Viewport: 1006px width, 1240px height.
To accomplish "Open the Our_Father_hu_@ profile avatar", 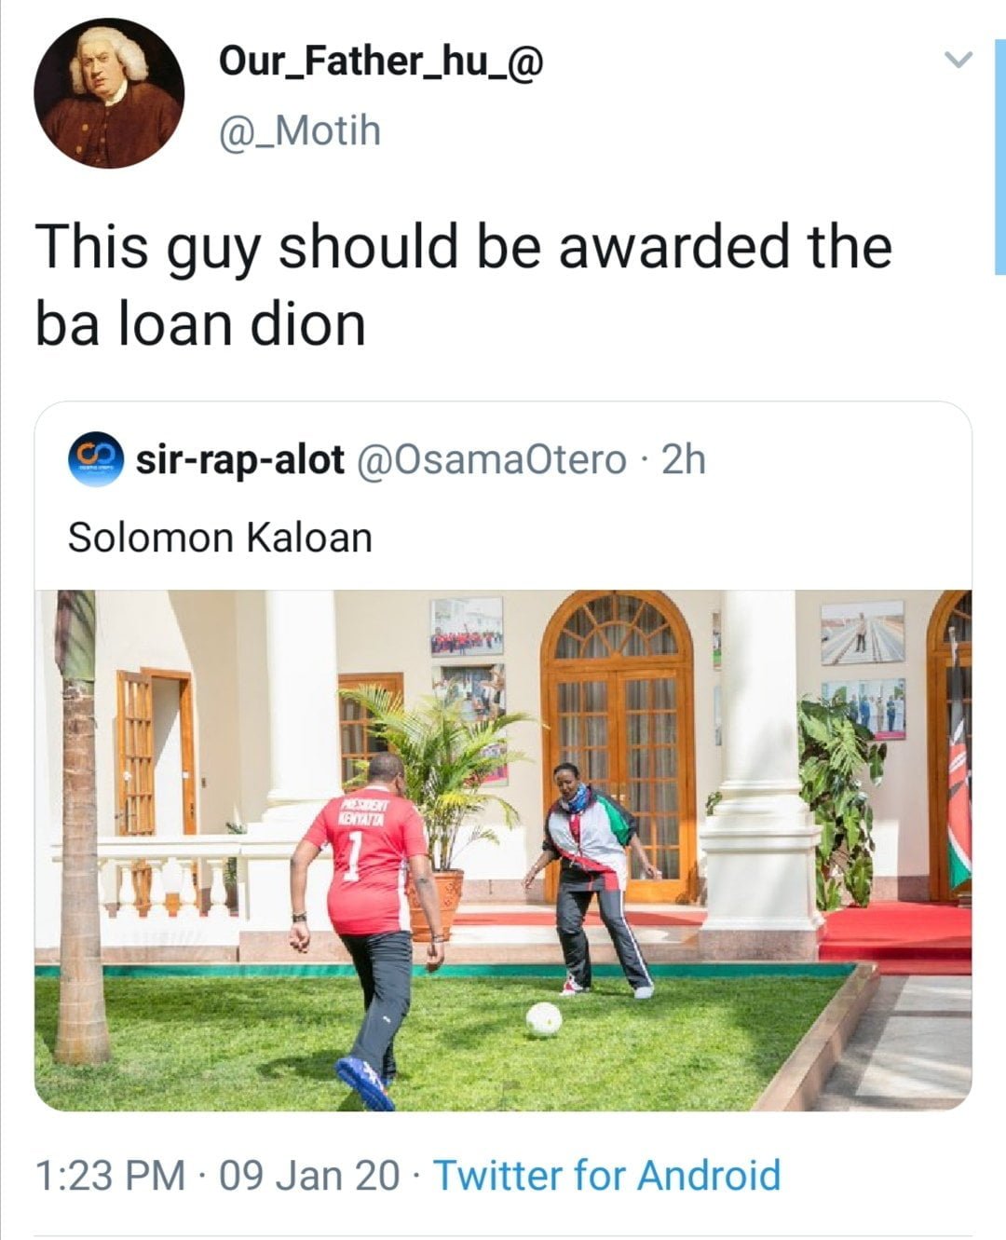I will [109, 93].
